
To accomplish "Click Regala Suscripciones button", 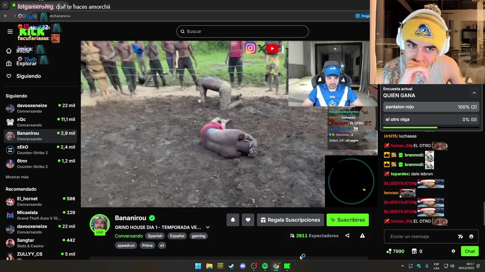I will pos(290,220).
